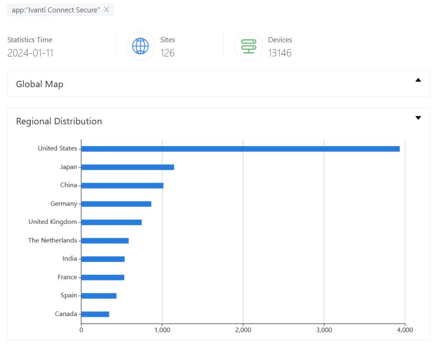Click the Devices server icon
Viewport: 438px width, 345px height.
click(249, 46)
